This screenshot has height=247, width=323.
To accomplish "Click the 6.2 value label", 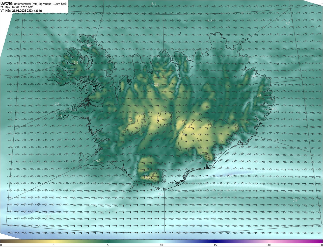I will pos(210,21).
